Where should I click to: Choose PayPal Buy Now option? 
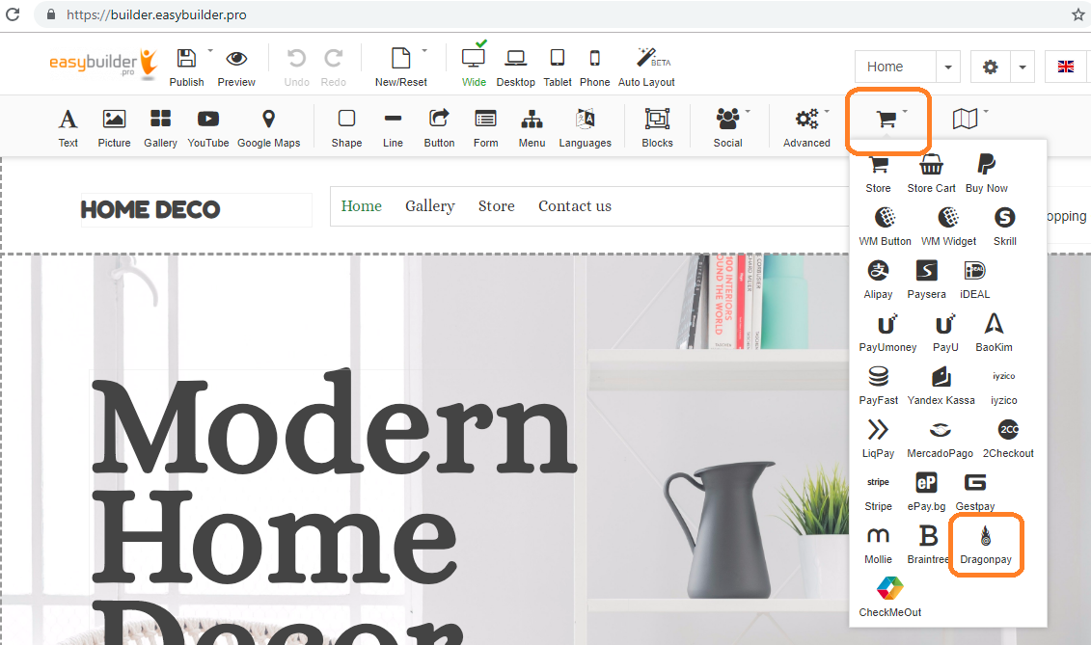[987, 174]
